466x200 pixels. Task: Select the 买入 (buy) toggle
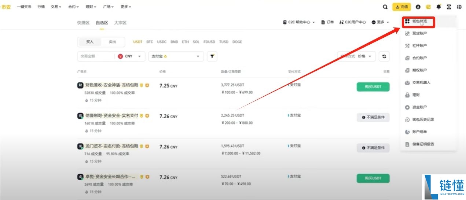[90, 42]
